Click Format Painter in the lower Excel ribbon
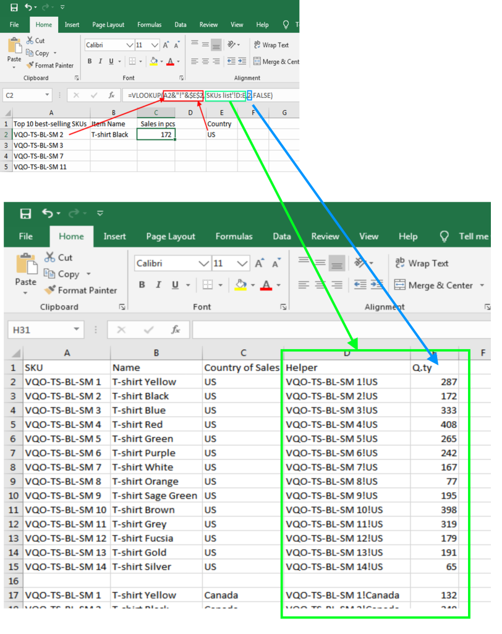The image size is (502, 634). click(x=80, y=290)
